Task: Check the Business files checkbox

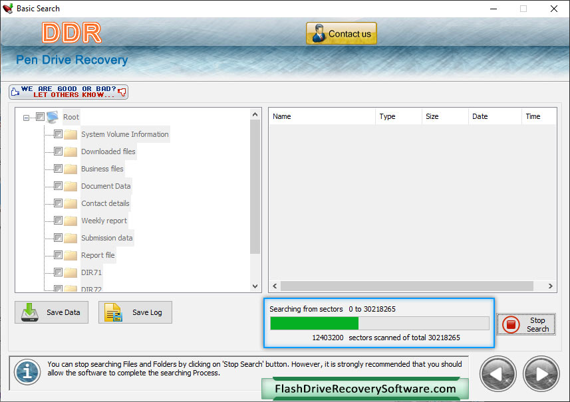Action: pos(58,169)
